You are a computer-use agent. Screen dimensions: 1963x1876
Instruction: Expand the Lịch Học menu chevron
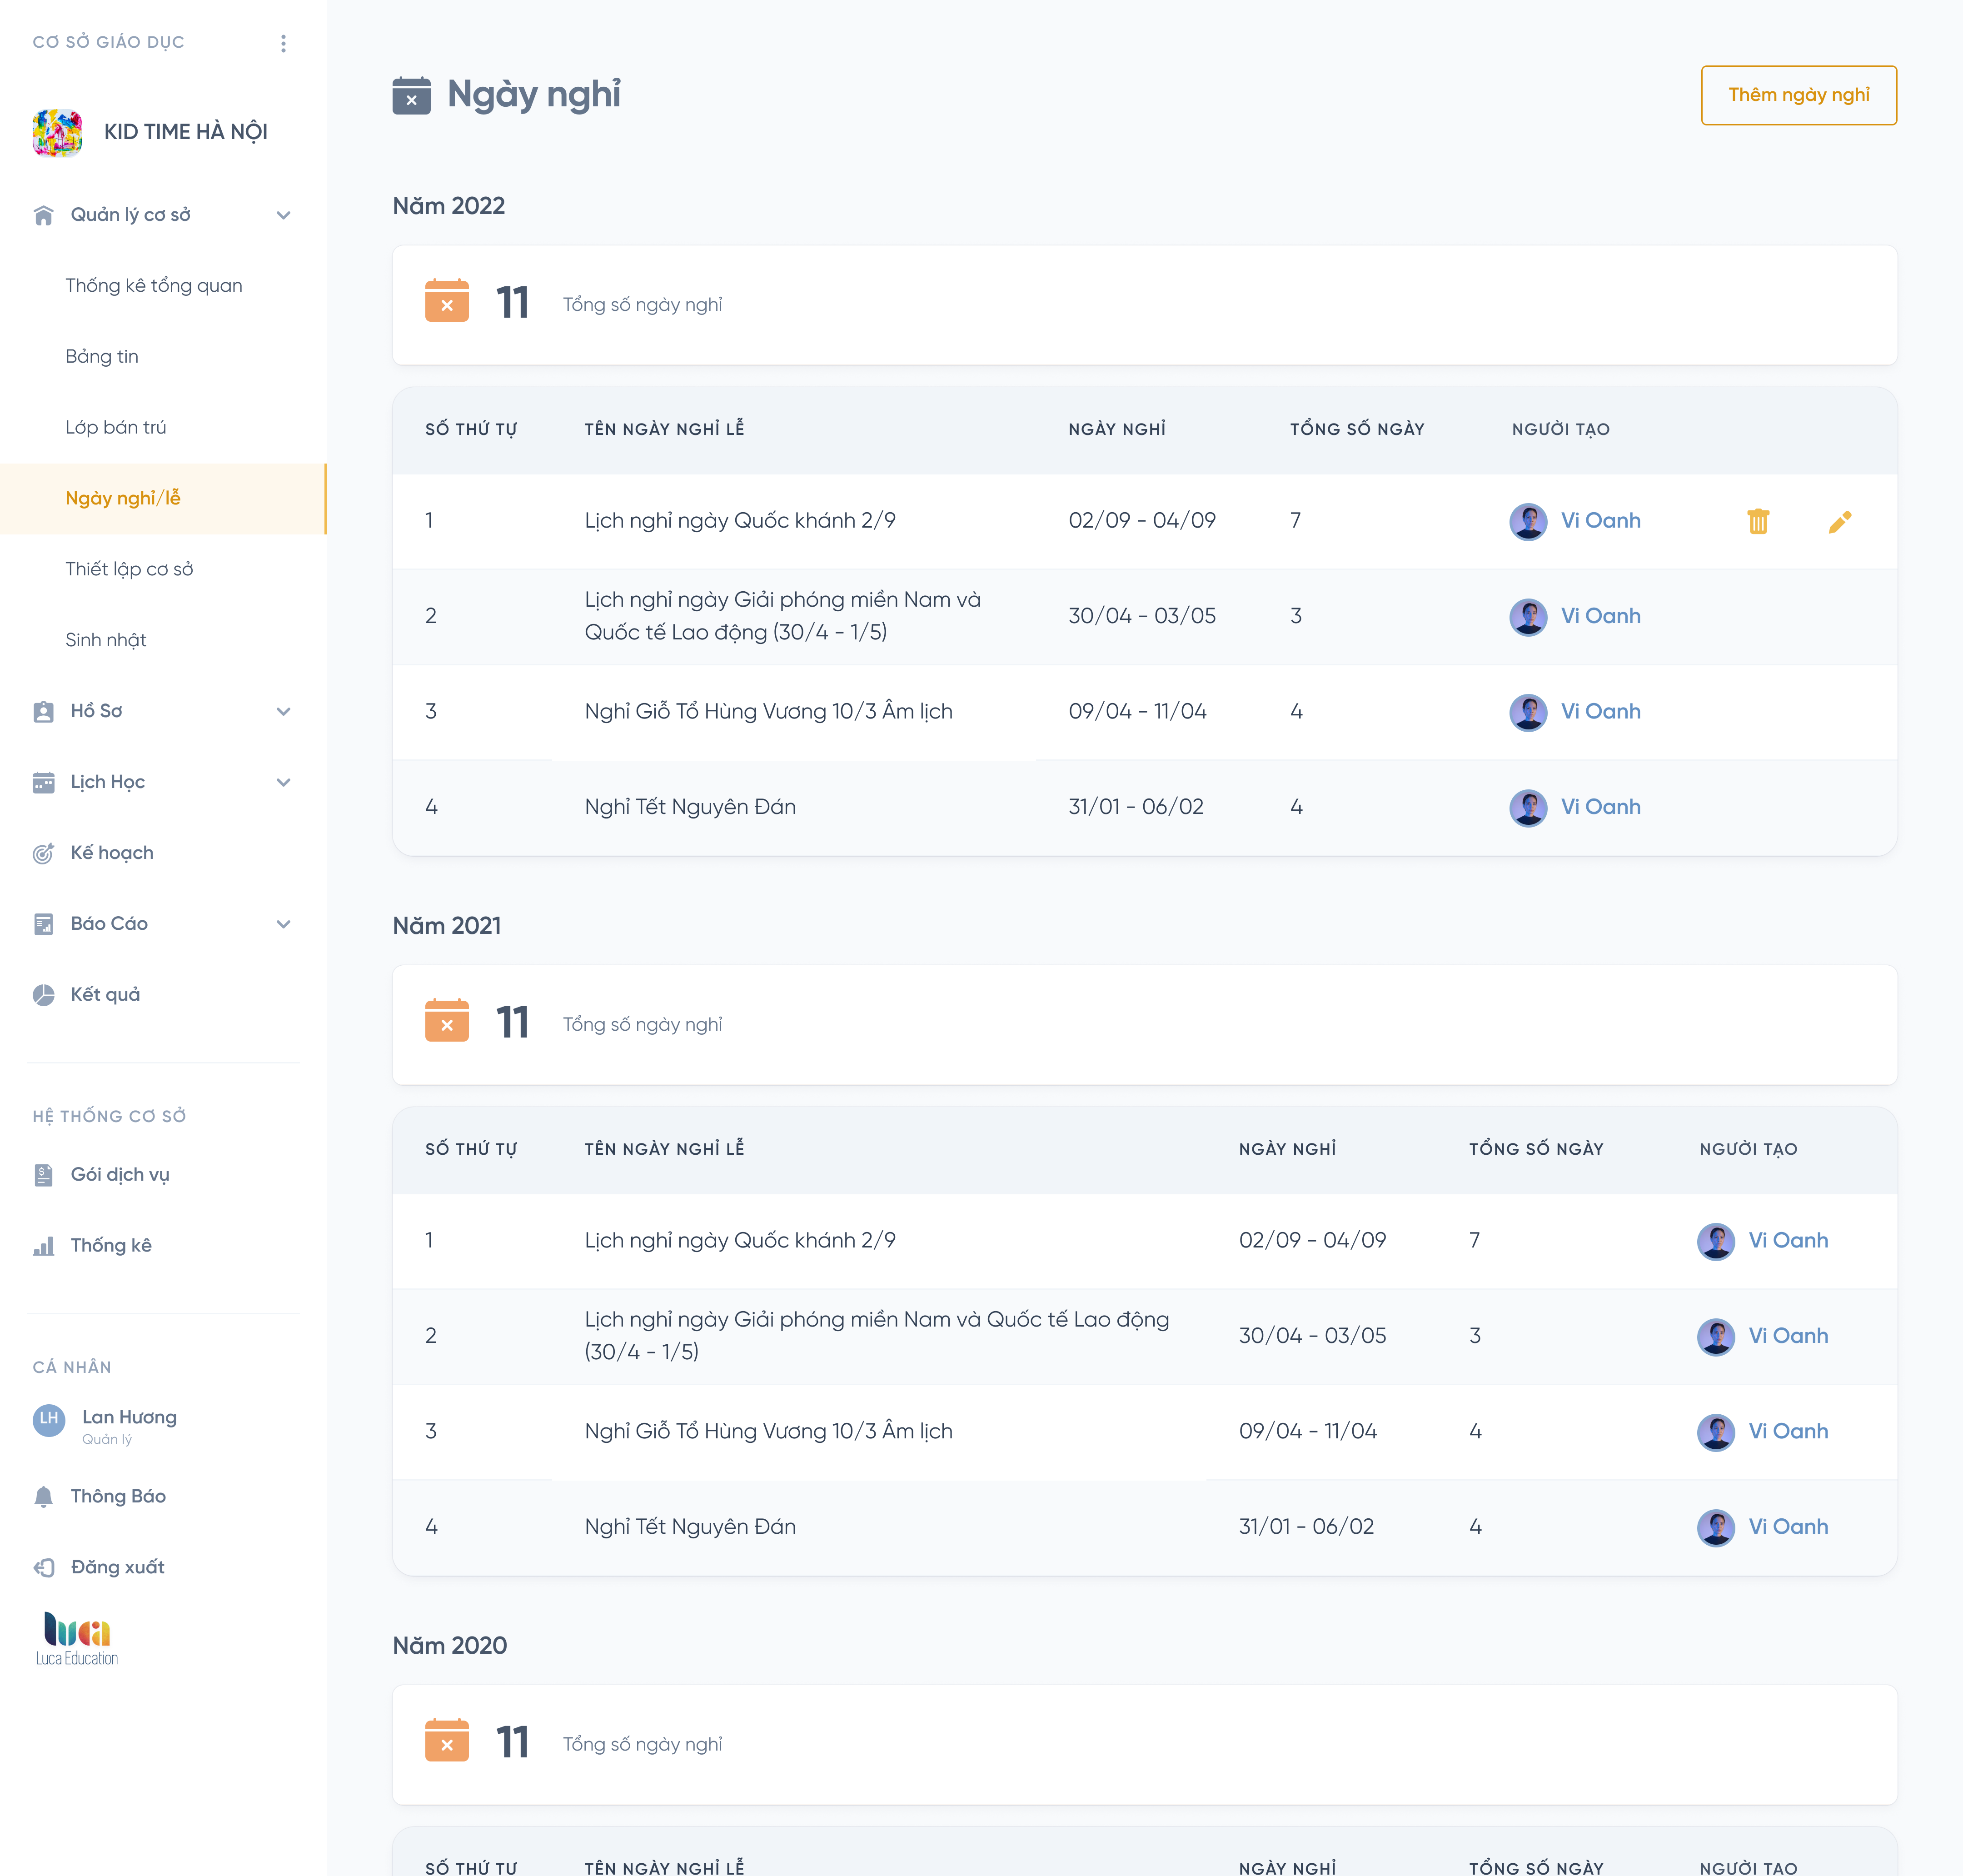coord(283,782)
